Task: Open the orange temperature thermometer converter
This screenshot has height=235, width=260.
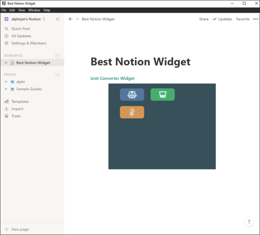Action: (x=132, y=112)
